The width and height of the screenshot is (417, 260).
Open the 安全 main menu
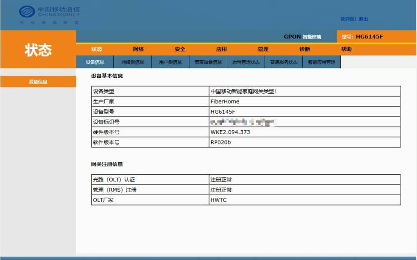click(180, 49)
